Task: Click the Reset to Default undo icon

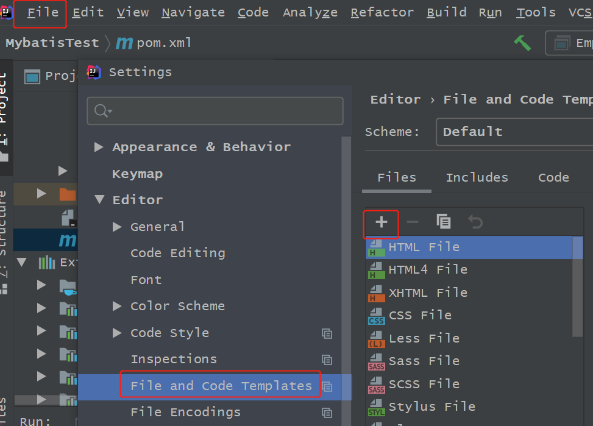Action: coord(475,222)
